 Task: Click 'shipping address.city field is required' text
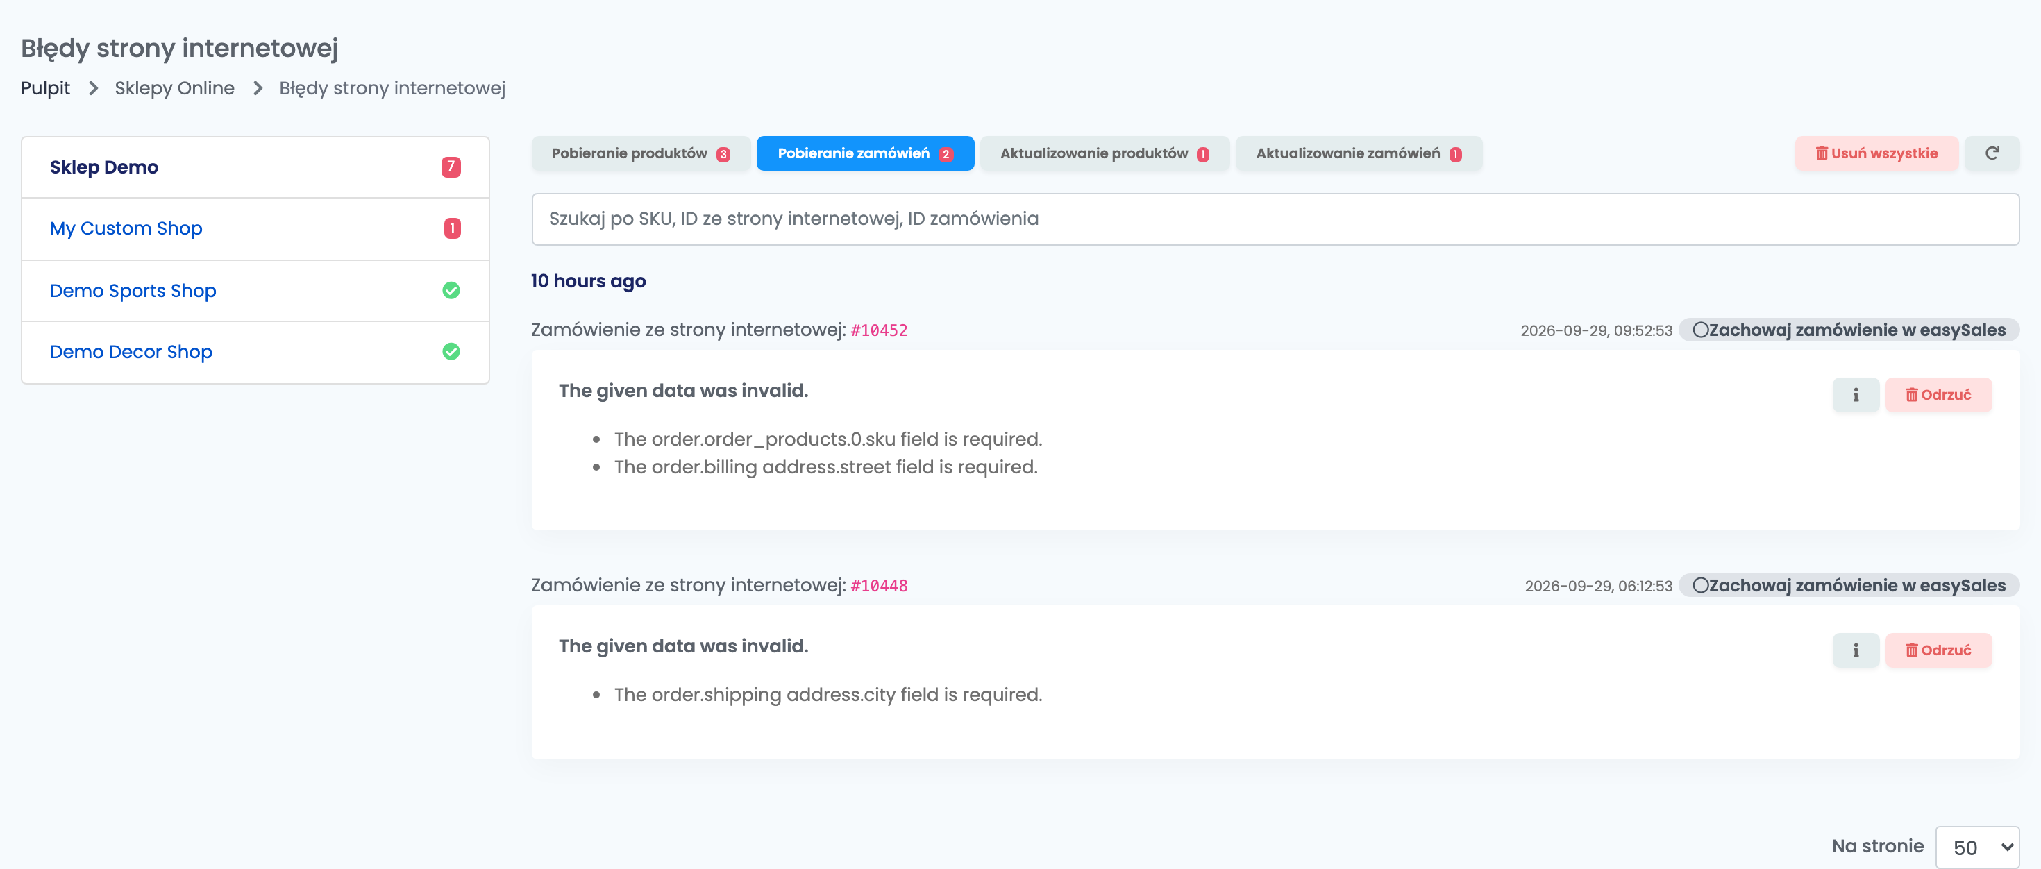[828, 694]
